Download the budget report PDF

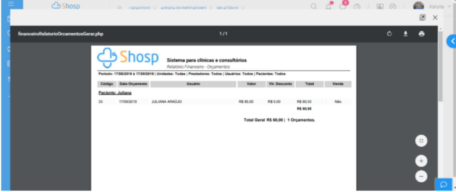pyautogui.click(x=406, y=34)
